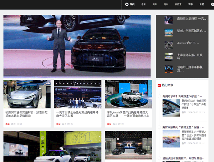Image resolution: width=214 pixels, height=162 pixels.
Task: Open the 一汽丰田皇冠 stage photo
Action: 78,94
